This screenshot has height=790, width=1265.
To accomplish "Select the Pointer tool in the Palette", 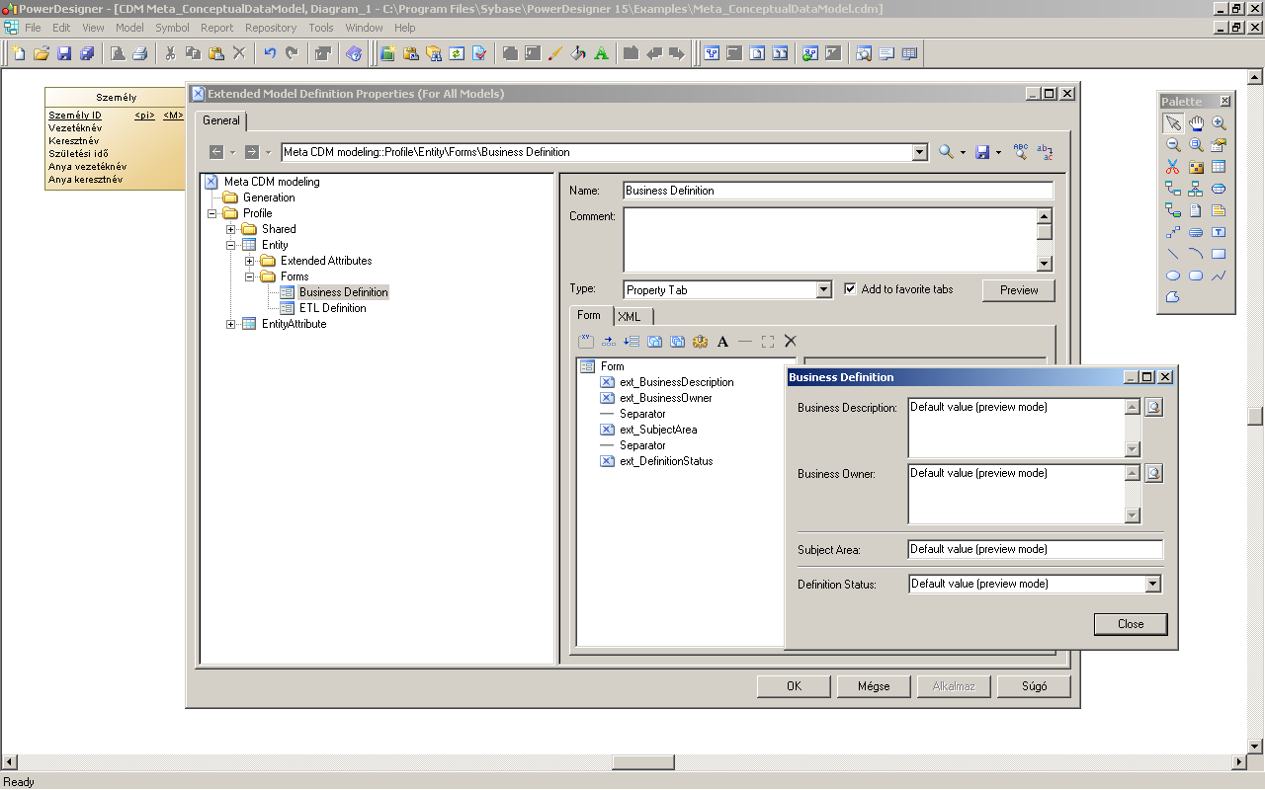I will point(1173,123).
